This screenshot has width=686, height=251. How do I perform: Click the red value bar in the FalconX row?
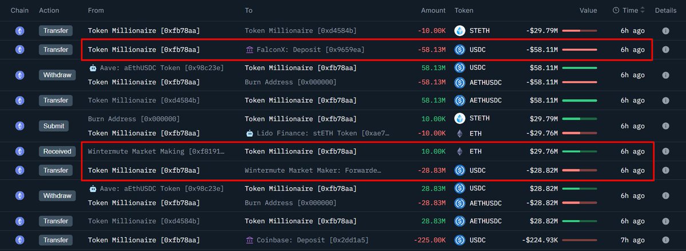coord(580,50)
